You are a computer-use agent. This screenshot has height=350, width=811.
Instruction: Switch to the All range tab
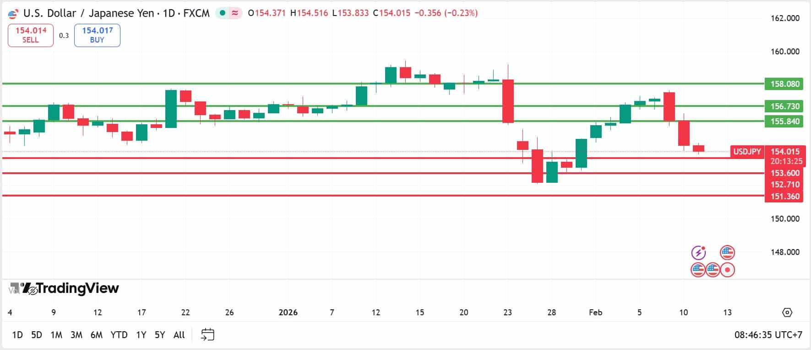click(x=179, y=334)
